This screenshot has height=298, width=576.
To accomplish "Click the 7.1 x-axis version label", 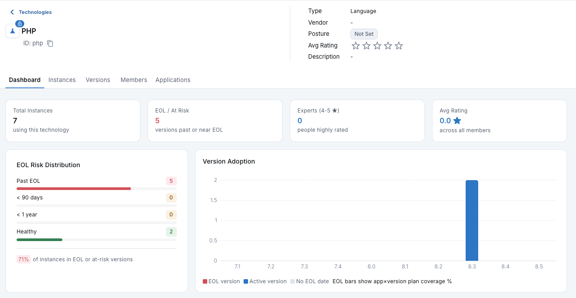I will tap(237, 267).
